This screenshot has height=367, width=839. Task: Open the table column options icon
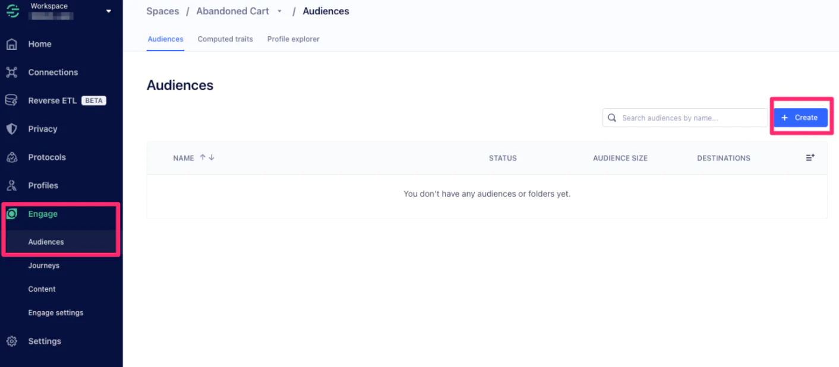point(810,158)
